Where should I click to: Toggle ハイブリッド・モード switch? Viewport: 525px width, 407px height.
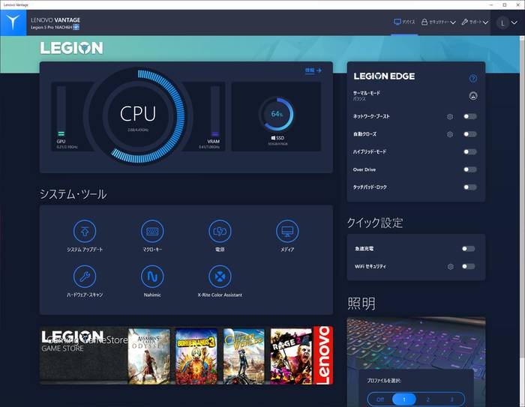[469, 152]
